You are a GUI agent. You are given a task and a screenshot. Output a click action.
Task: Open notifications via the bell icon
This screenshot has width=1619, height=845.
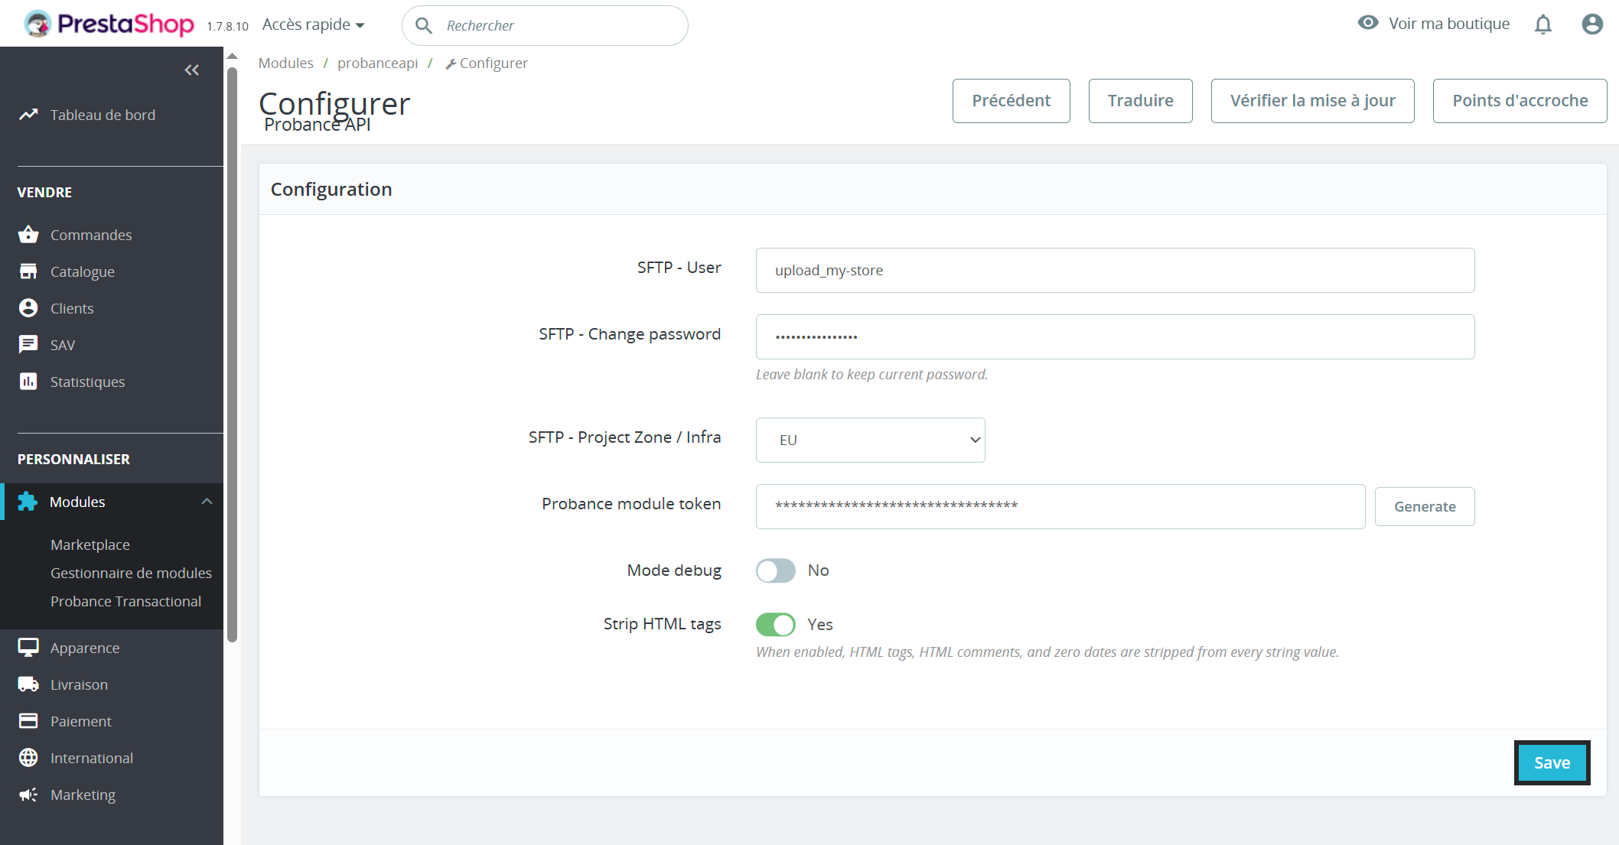[x=1543, y=24]
